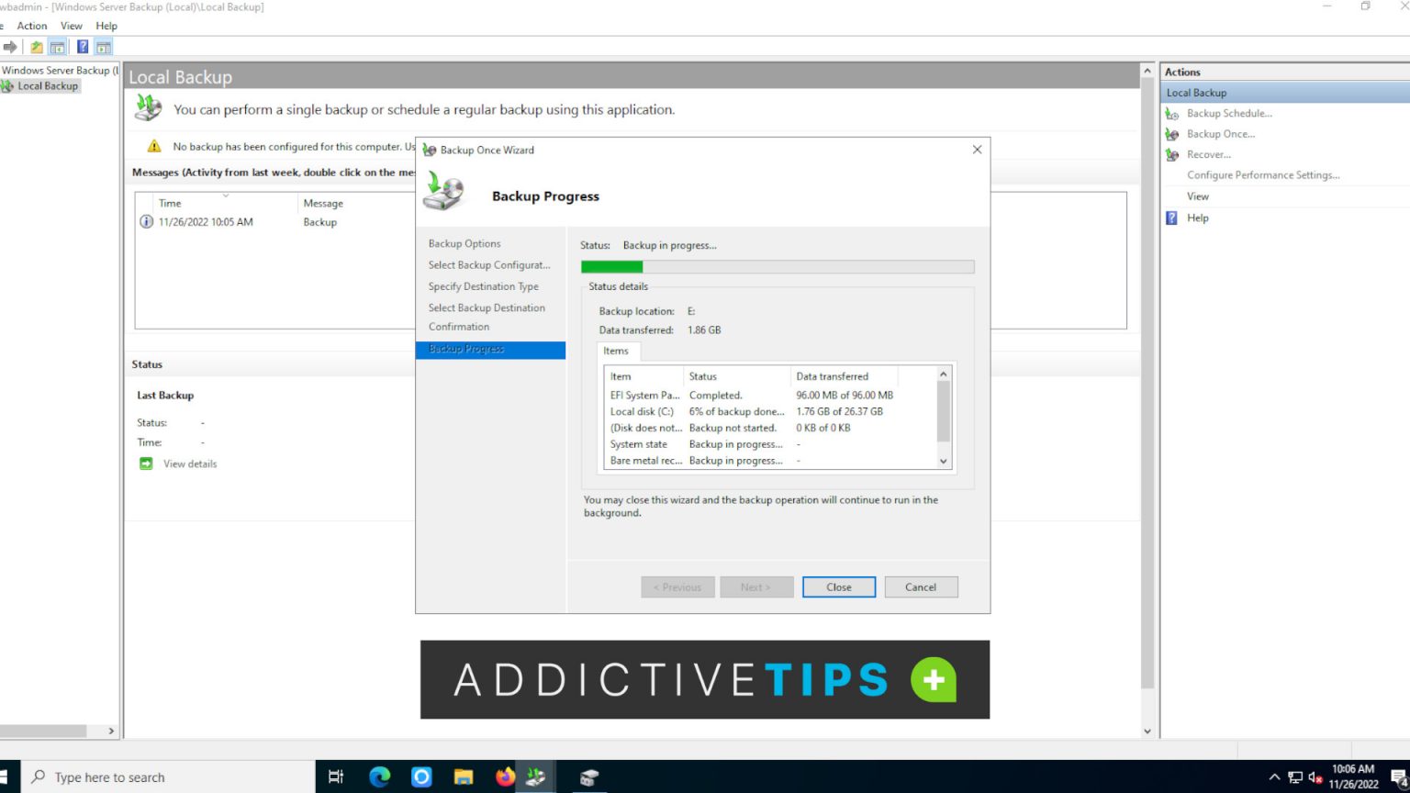
Task: Expand hidden icons in the system tray
Action: pyautogui.click(x=1275, y=776)
